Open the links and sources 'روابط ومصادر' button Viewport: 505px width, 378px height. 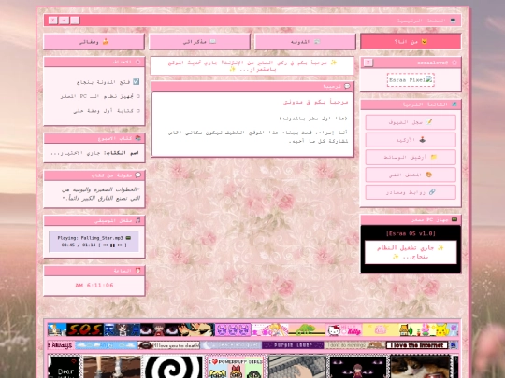411,192
